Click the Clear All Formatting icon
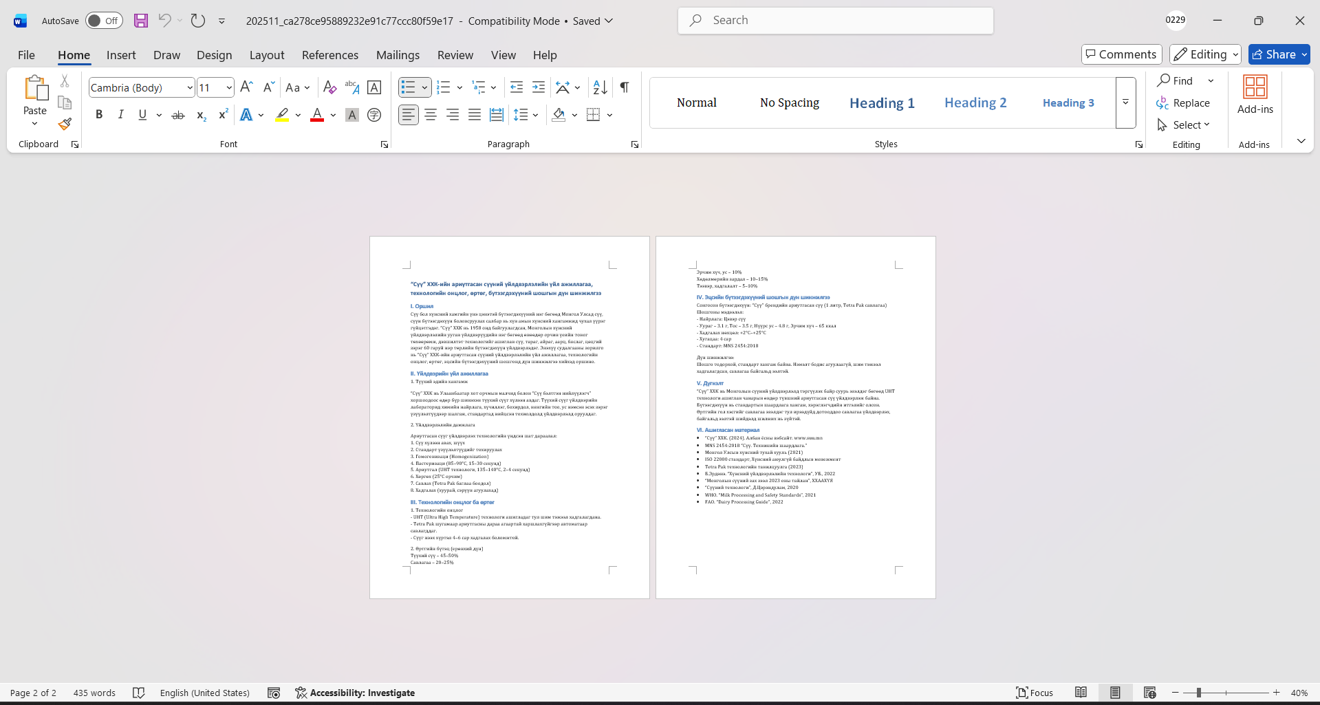Screen dimensions: 1320x705 point(329,87)
